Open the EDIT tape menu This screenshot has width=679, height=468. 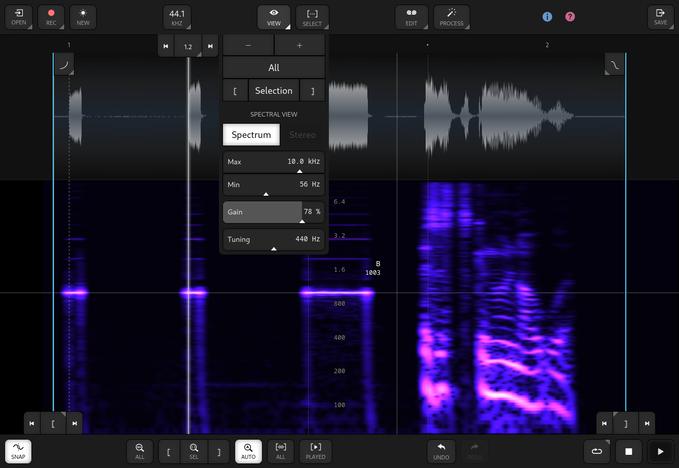pyautogui.click(x=411, y=17)
